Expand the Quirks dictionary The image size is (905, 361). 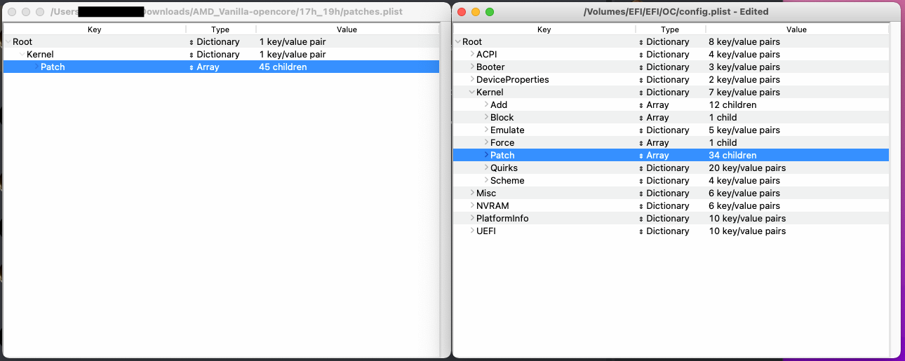[486, 168]
